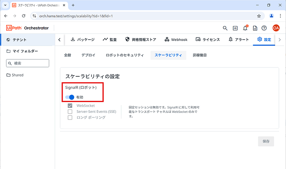Check the ロング ポーリング checkbox
The height and width of the screenshot is (169, 286).
pyautogui.click(x=70, y=117)
